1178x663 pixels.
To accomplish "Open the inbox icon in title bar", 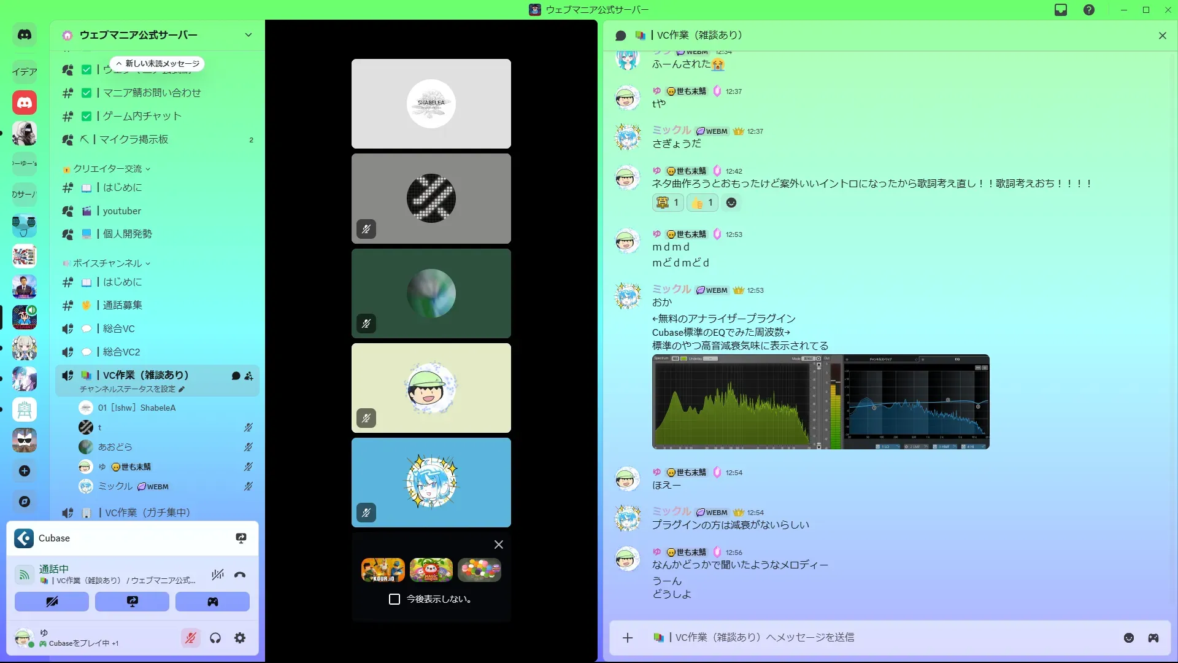I will click(1061, 10).
